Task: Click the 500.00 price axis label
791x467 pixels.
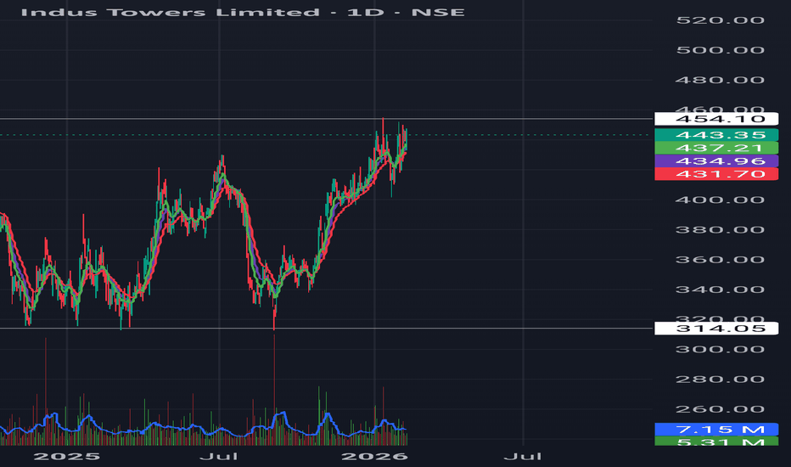Action: point(720,50)
